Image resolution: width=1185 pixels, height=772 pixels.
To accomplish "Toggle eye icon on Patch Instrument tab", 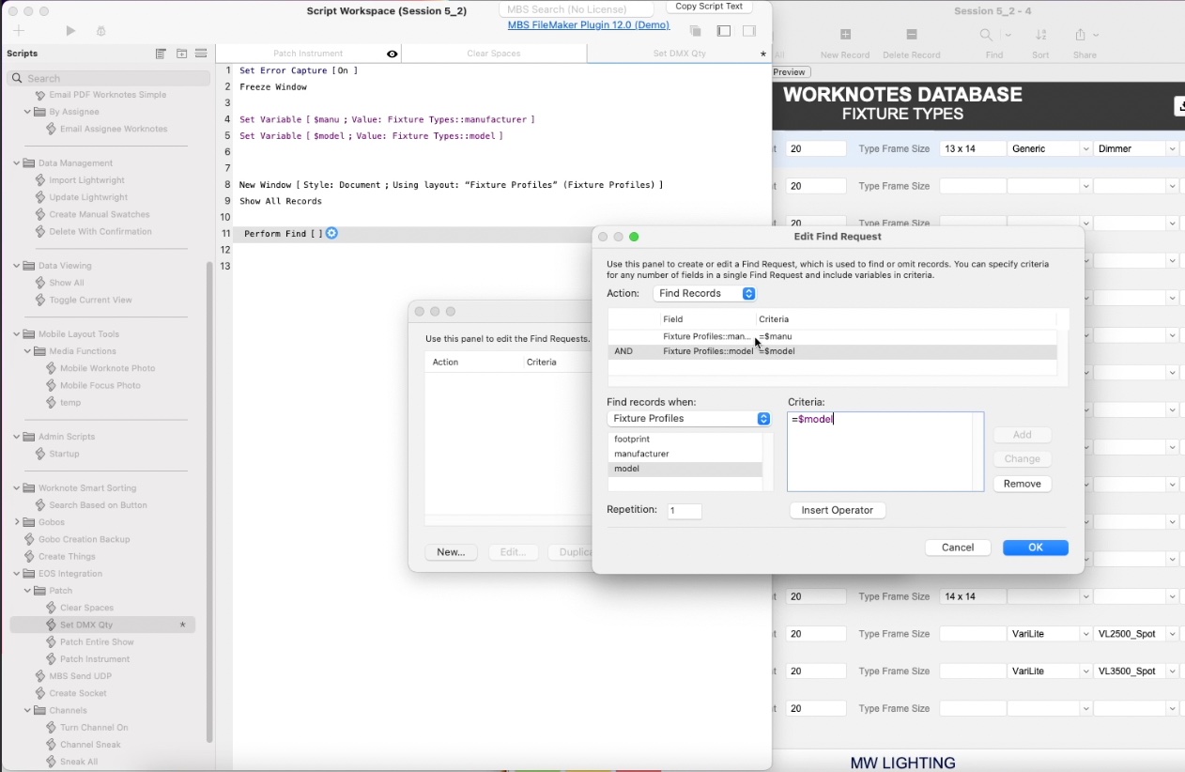I will (x=392, y=54).
